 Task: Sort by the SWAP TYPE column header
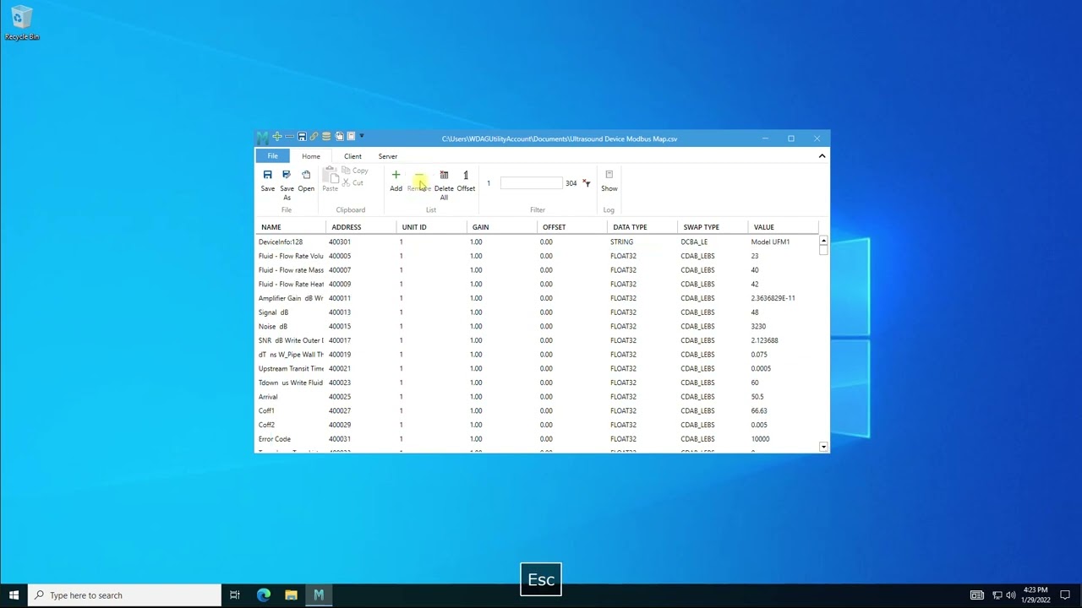point(713,227)
